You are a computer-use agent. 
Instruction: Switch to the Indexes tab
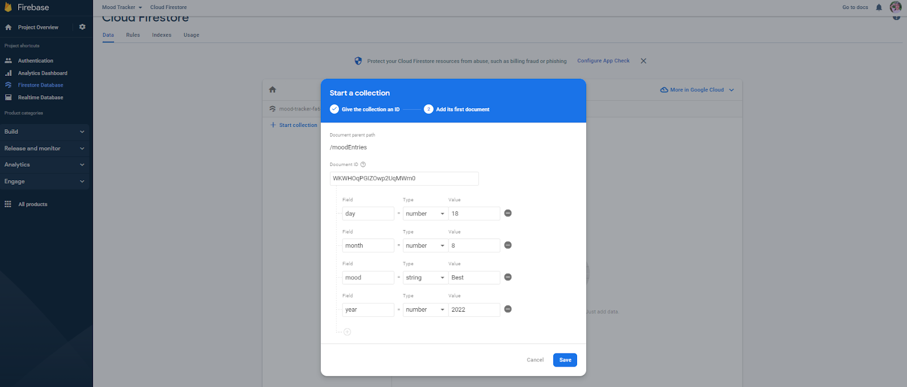(162, 35)
